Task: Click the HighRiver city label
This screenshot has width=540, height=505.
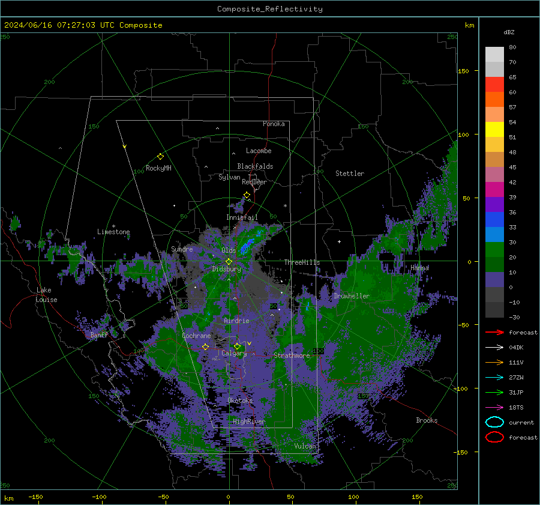Action: 249,422
